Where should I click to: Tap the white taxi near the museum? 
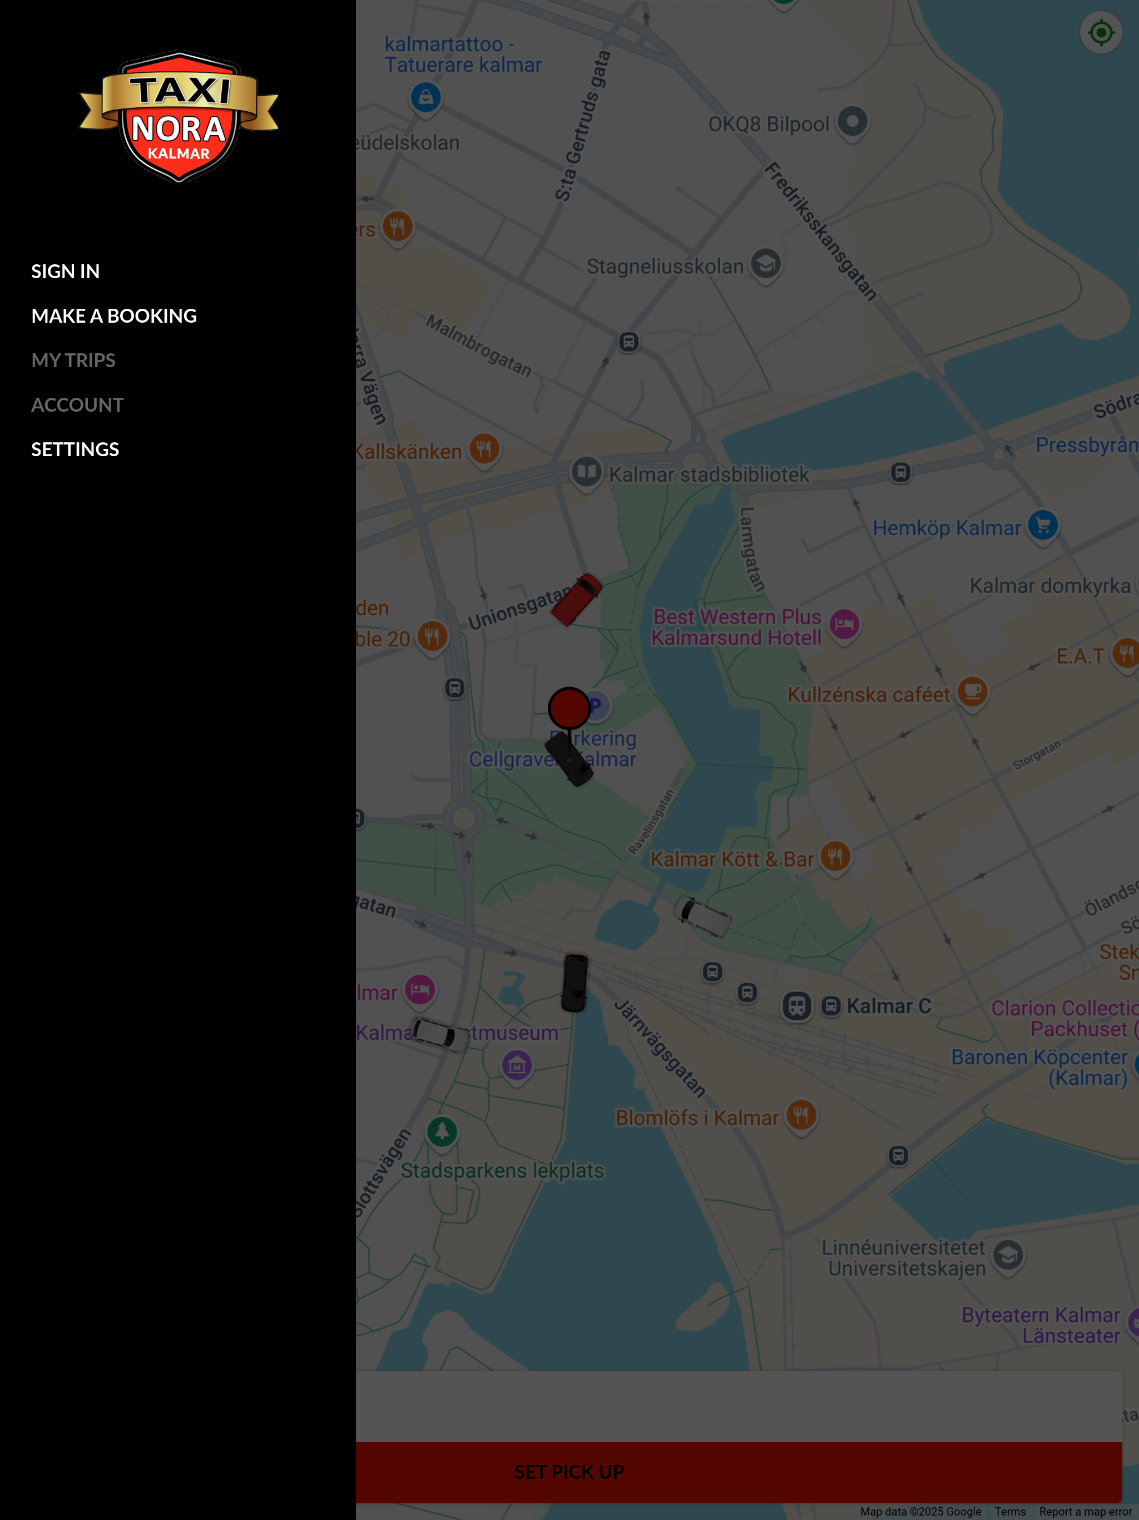click(x=440, y=1034)
